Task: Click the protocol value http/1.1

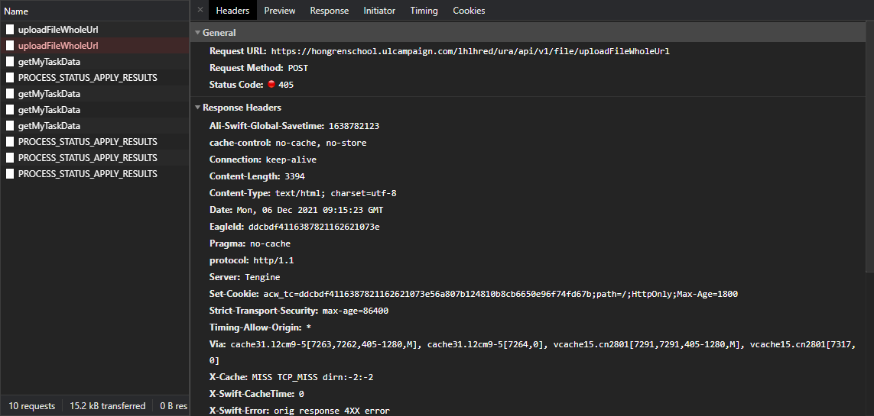Action: click(x=274, y=260)
